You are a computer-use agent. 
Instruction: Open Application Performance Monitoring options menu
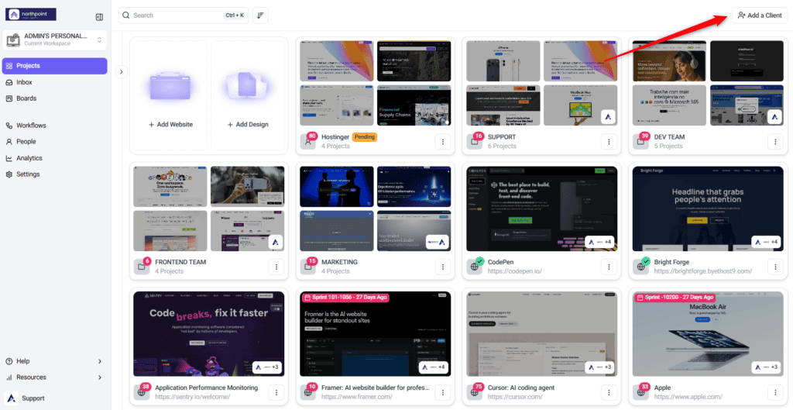coord(276,391)
